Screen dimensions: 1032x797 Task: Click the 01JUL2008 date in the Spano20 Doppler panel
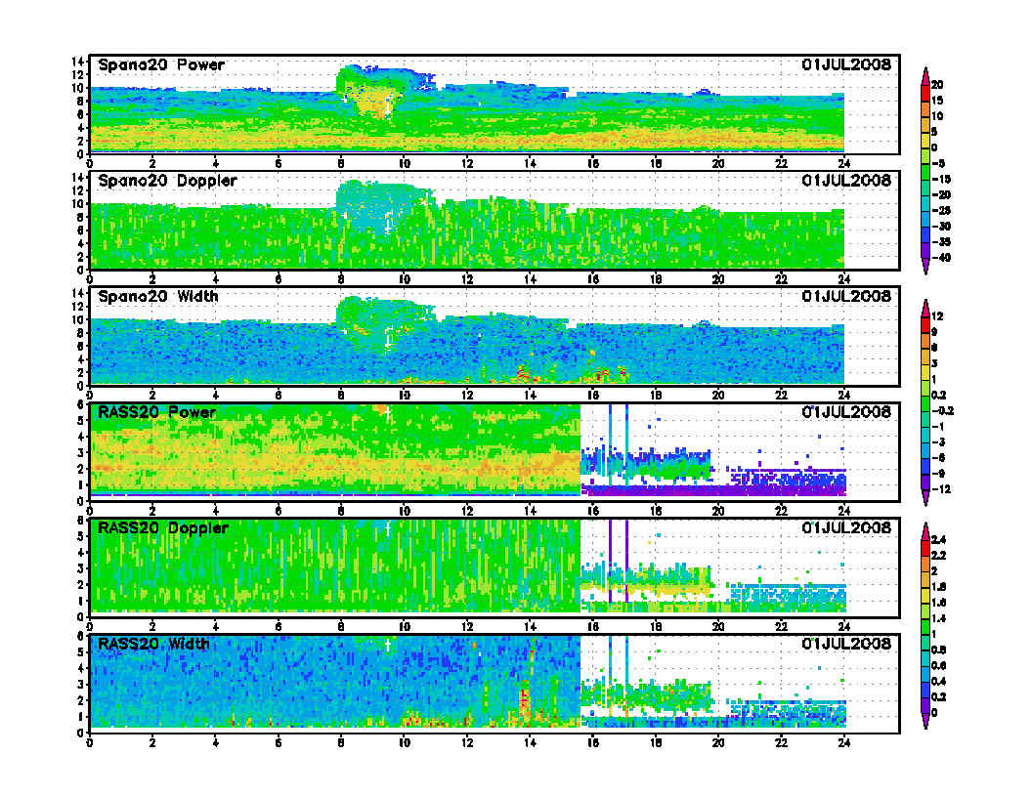846,180
